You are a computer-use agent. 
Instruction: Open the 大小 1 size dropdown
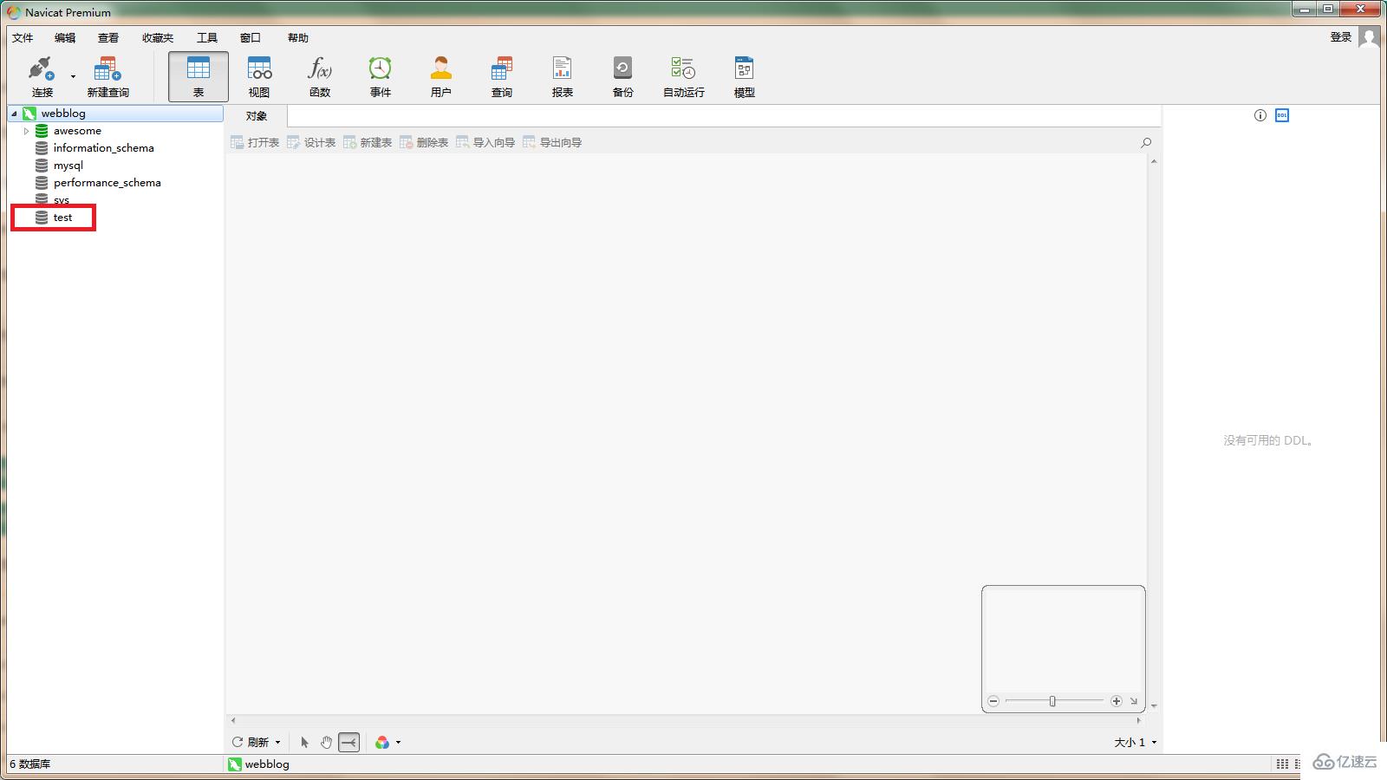coord(1136,742)
